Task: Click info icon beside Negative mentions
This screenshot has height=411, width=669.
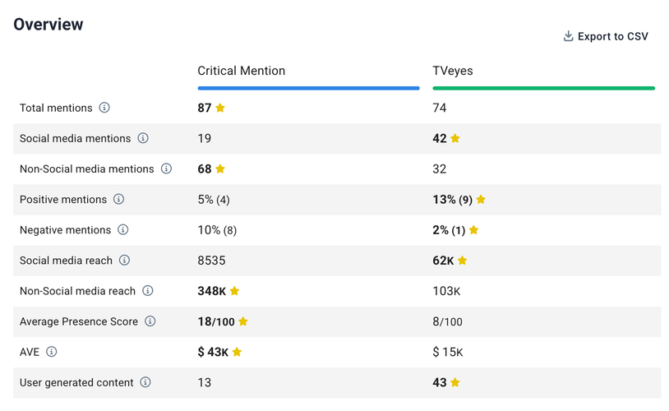Action: coord(123,229)
